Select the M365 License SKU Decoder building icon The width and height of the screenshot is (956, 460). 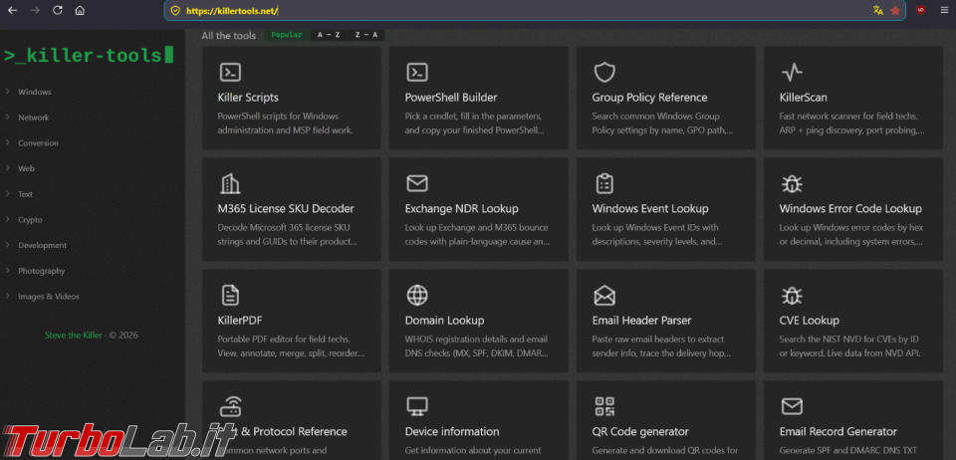230,183
